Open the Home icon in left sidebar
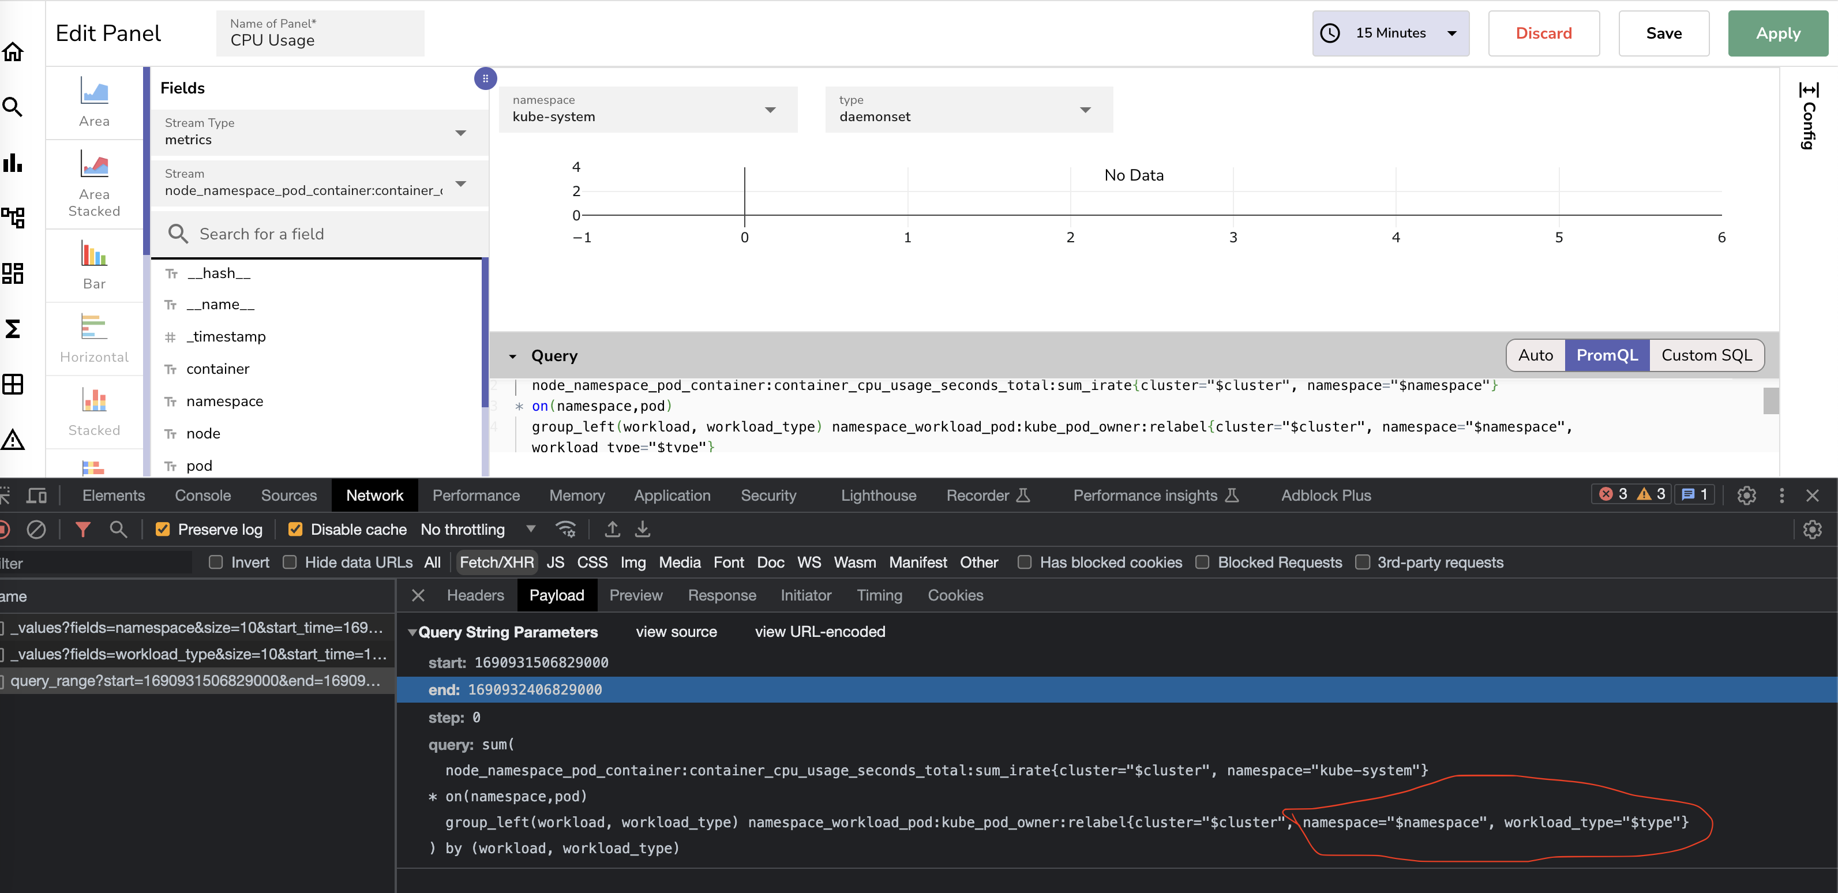The height and width of the screenshot is (893, 1838). (x=13, y=52)
